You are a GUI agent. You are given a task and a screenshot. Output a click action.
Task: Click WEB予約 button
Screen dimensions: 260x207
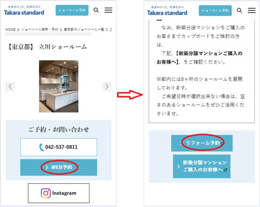click(59, 167)
